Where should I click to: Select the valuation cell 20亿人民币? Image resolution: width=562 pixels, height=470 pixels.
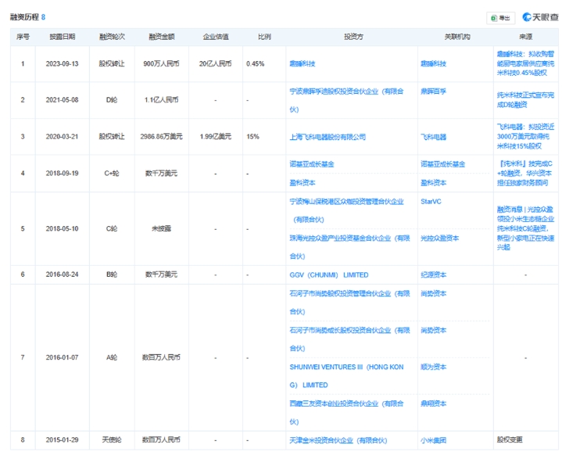[x=216, y=64]
